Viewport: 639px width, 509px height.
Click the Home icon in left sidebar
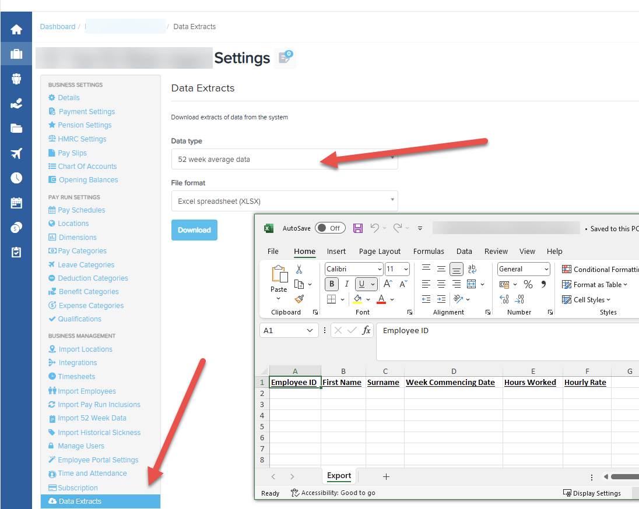[16, 29]
